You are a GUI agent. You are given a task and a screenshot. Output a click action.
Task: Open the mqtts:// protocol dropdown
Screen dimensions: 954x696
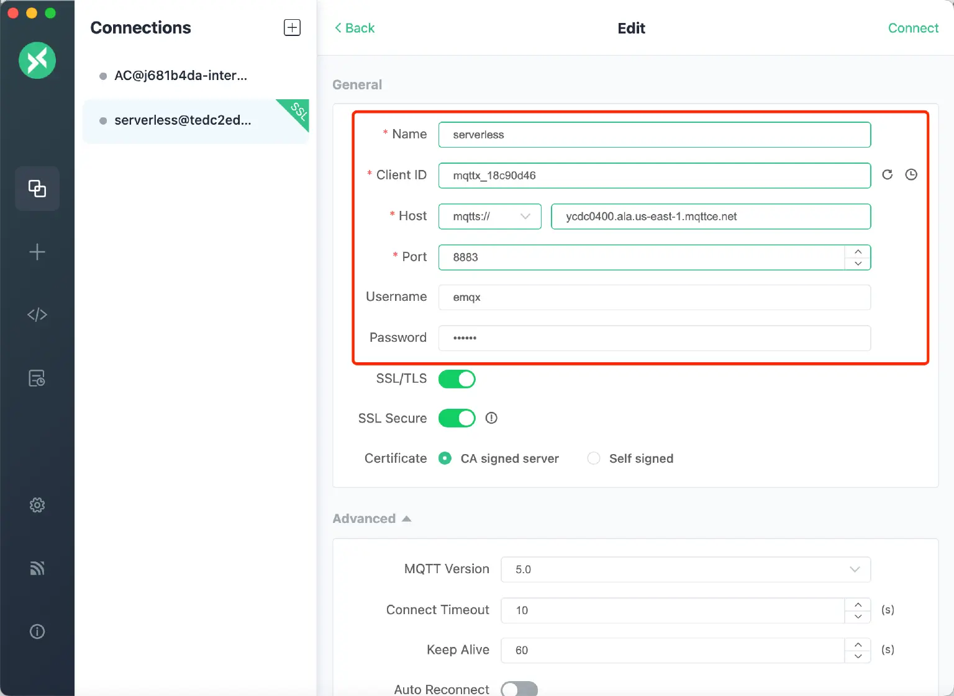click(490, 216)
